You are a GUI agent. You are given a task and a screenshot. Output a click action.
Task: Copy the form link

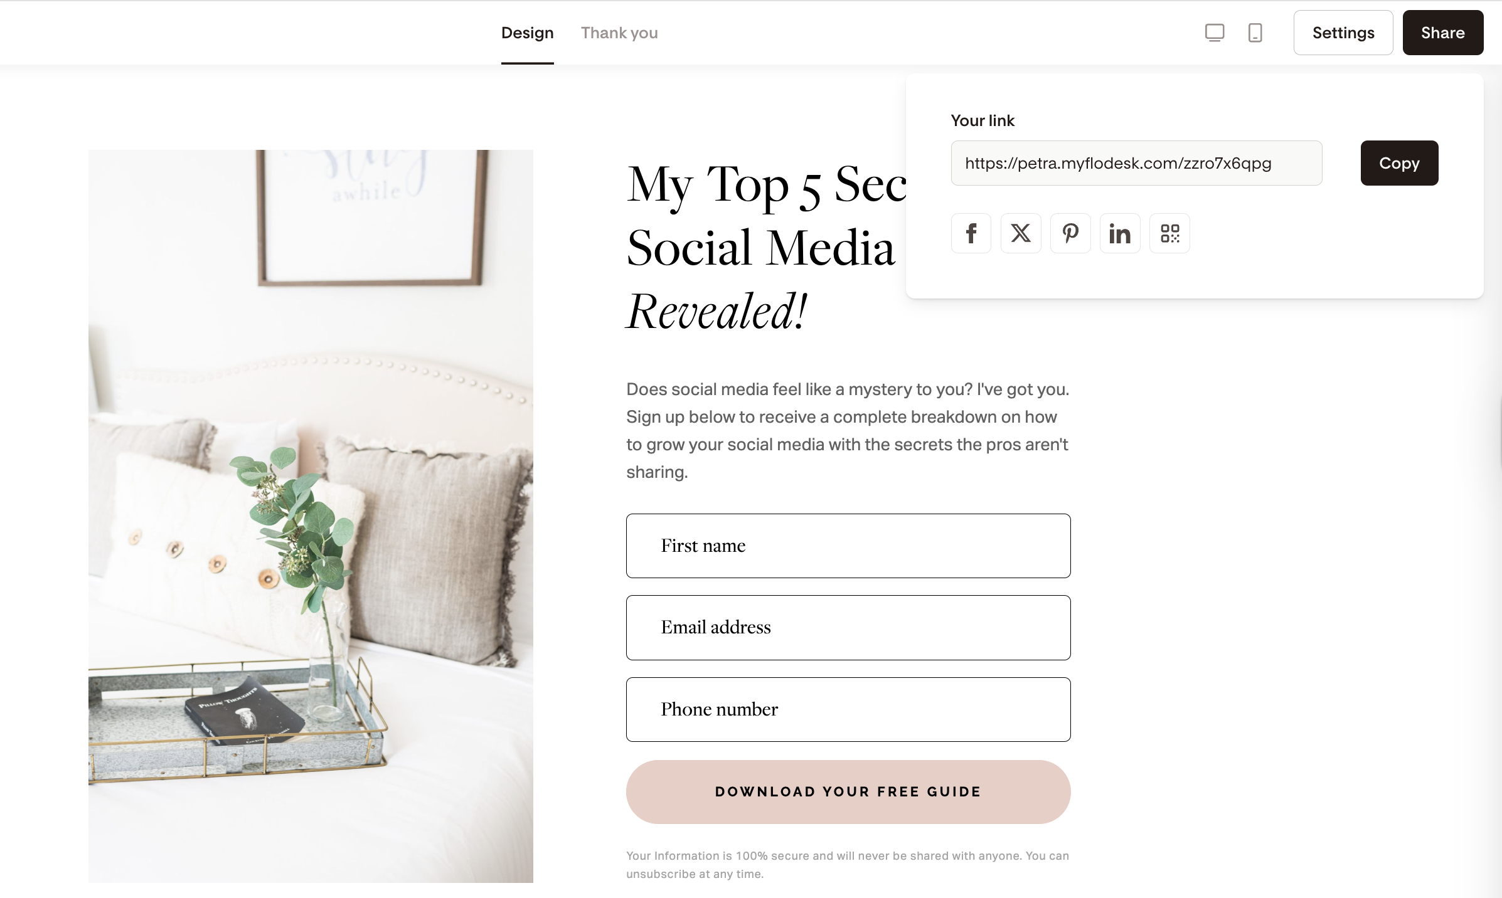(x=1399, y=163)
